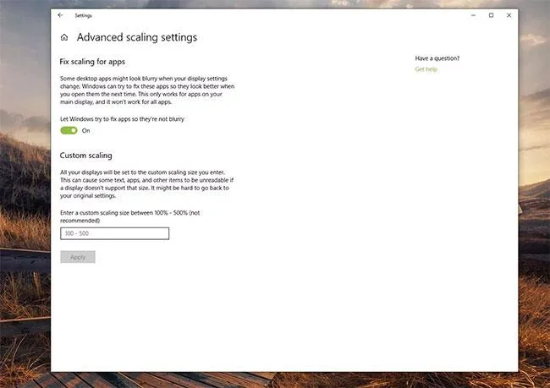Minimize the Settings window
This screenshot has width=550, height=388.
pos(473,15)
